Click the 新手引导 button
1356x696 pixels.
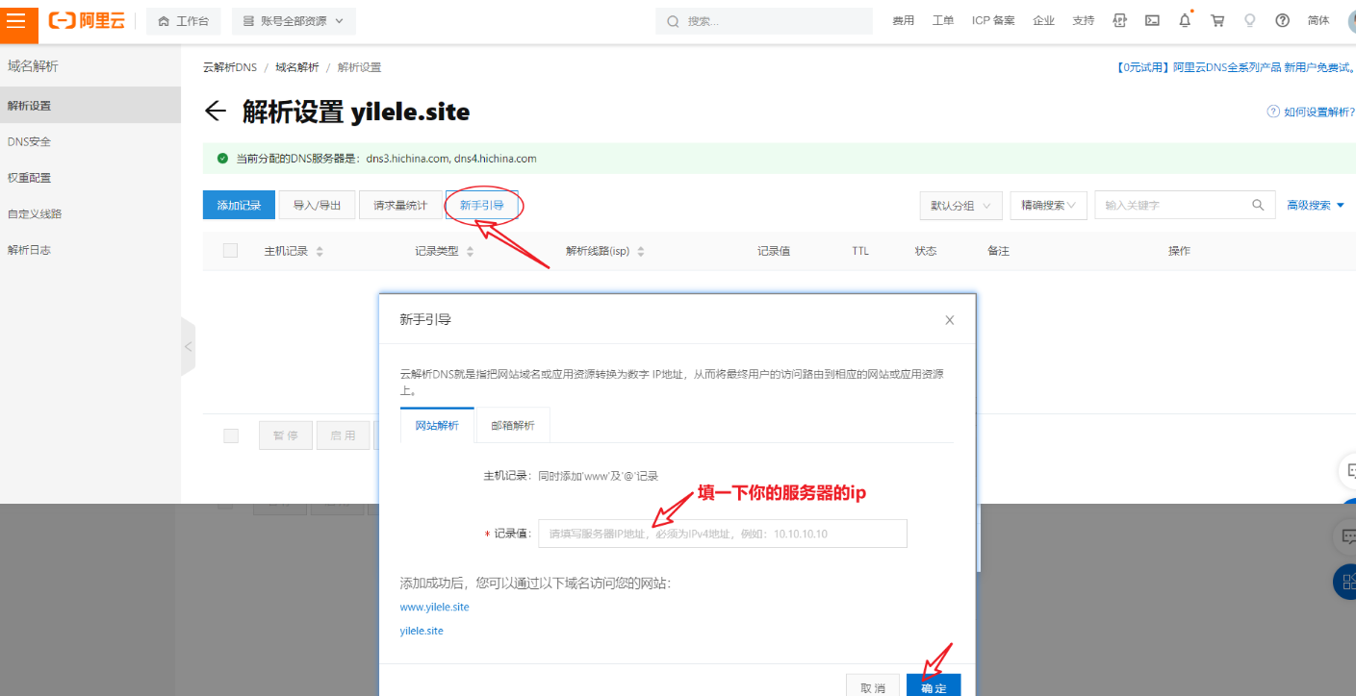coord(482,205)
